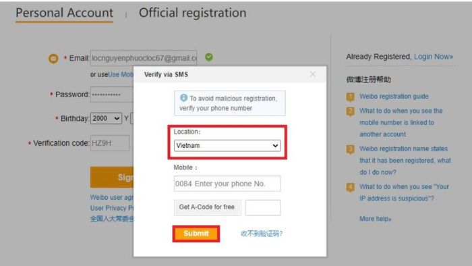Focus the mobile phone number field

pyautogui.click(x=227, y=184)
